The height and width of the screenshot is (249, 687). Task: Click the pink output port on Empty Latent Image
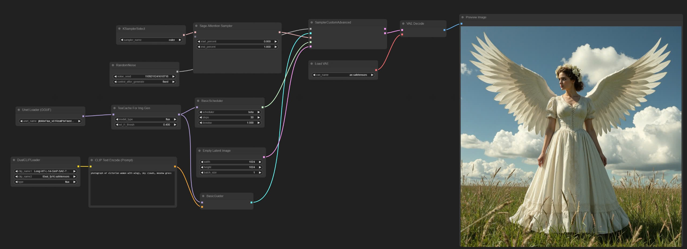(264, 157)
